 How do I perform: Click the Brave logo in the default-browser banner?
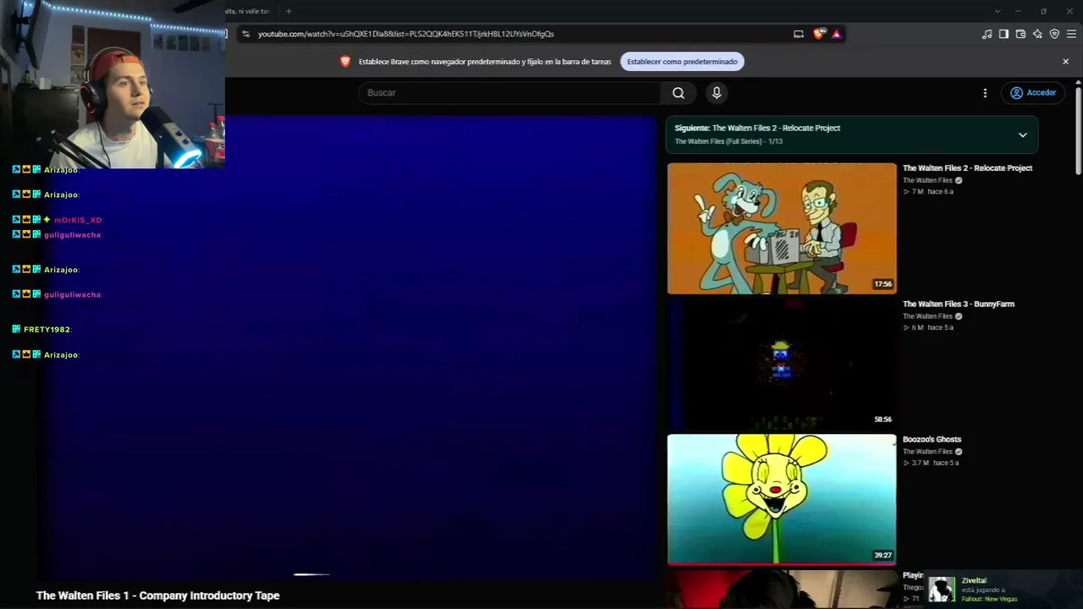click(x=345, y=62)
